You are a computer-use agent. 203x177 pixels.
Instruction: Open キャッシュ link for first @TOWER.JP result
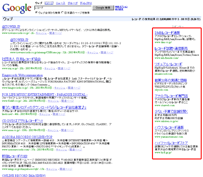click(x=41, y=33)
